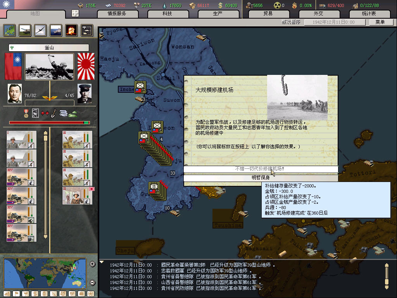397x298 pixels.
Task: Select the Europe map overview icon
Action: 9,30
